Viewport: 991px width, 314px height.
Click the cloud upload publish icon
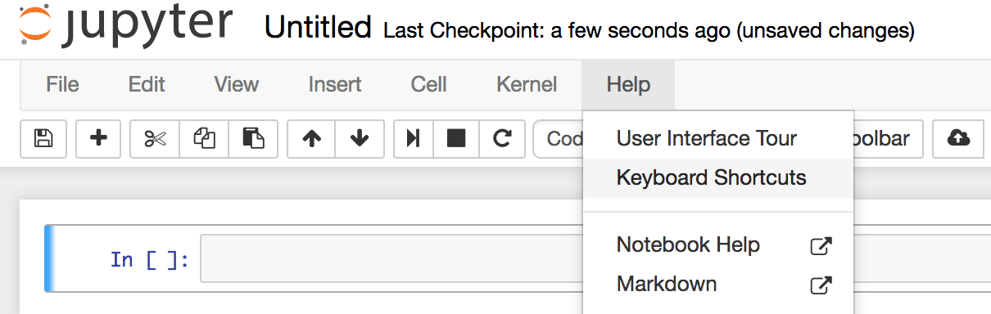pos(957,138)
